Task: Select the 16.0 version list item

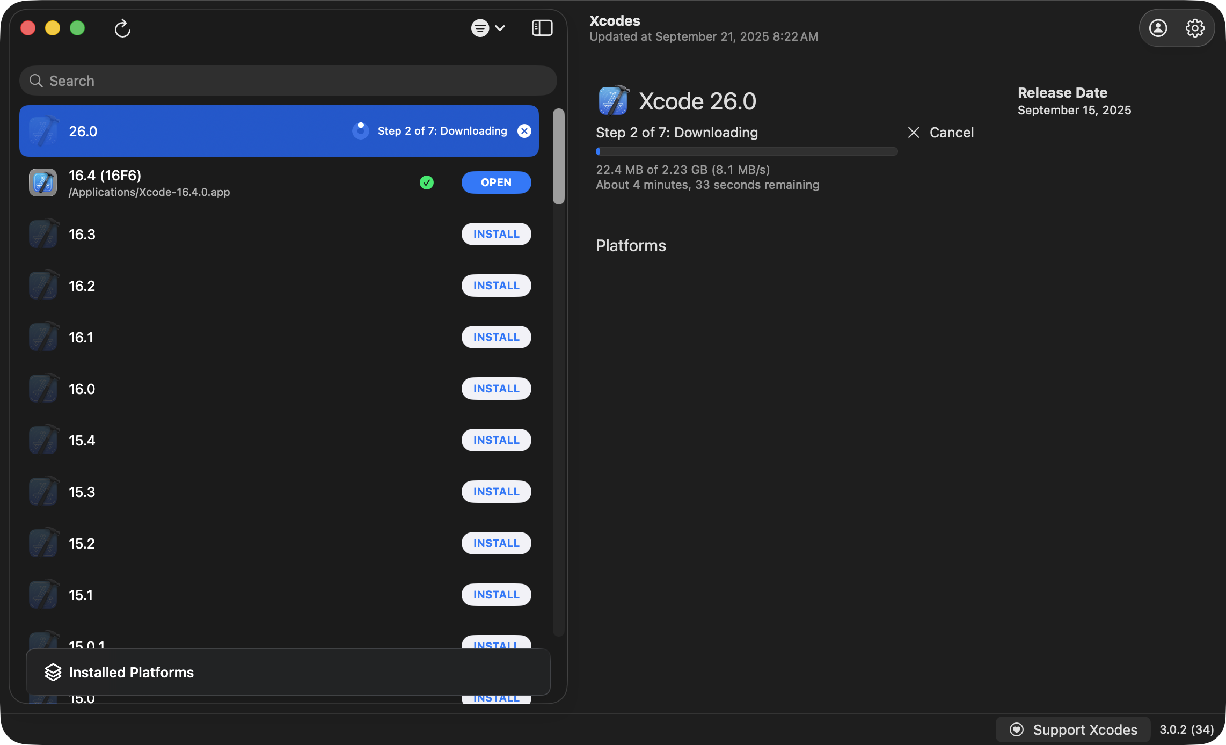Action: click(x=82, y=389)
